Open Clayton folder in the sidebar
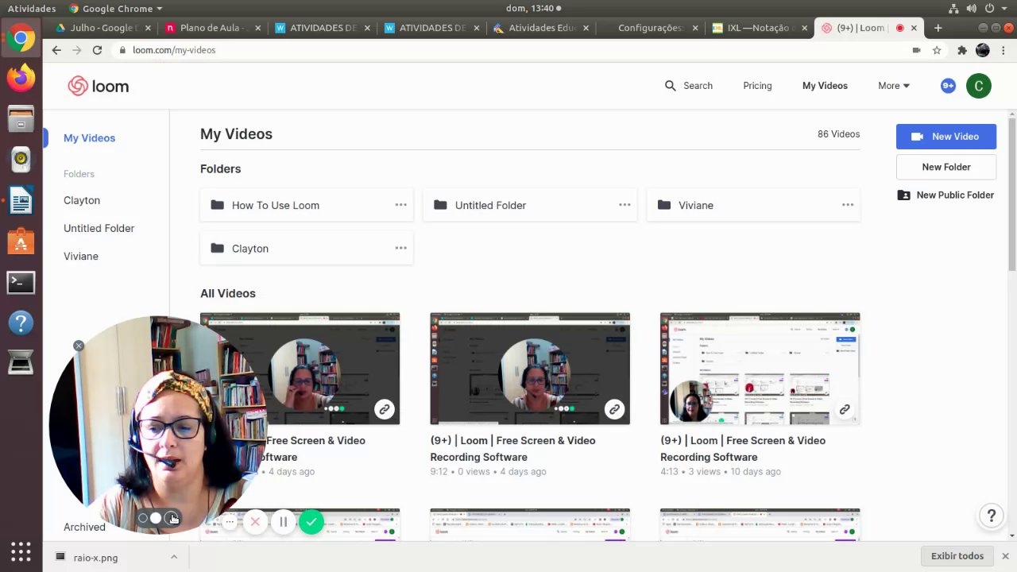Screen dimensions: 1017x572 tap(82, 200)
